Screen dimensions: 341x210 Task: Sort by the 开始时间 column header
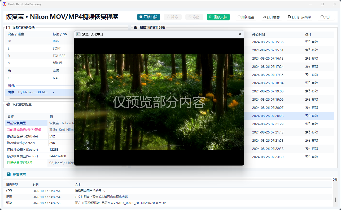(259, 35)
